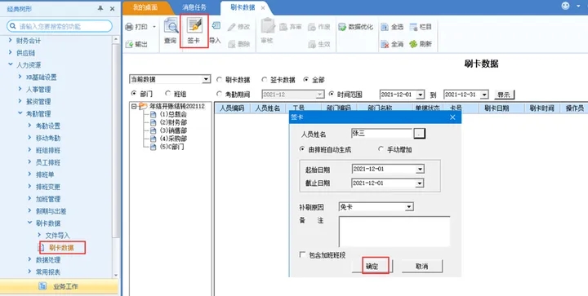588x296 pixels.
Task: Click the 数据优化 toolbar icon
Action: click(342, 27)
